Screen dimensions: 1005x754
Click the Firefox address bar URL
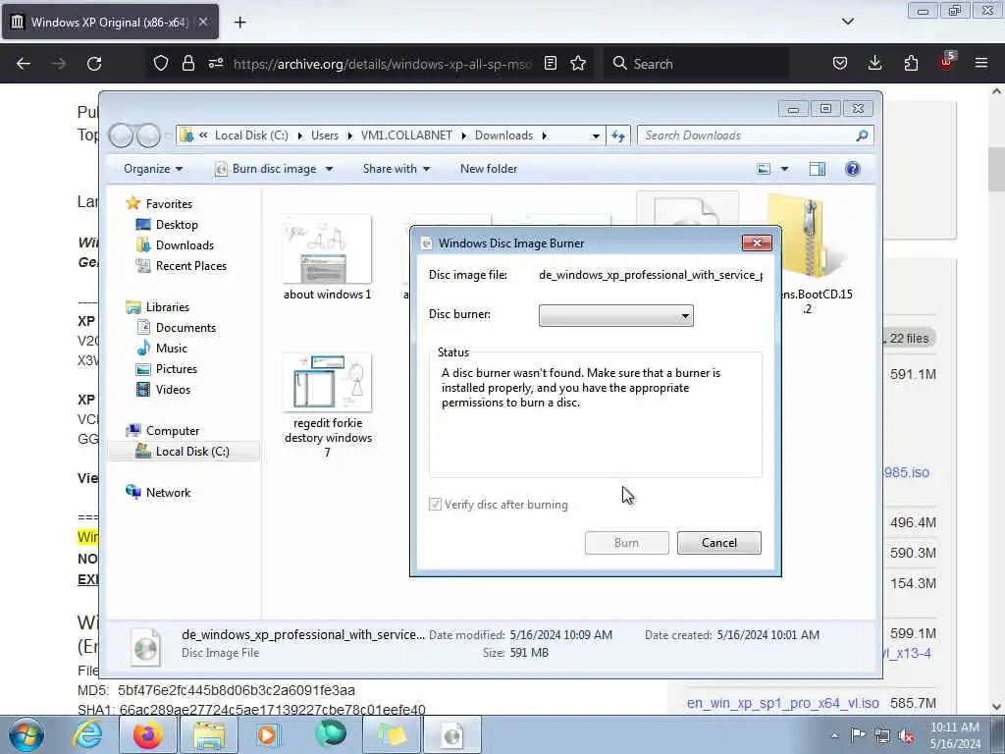383,64
